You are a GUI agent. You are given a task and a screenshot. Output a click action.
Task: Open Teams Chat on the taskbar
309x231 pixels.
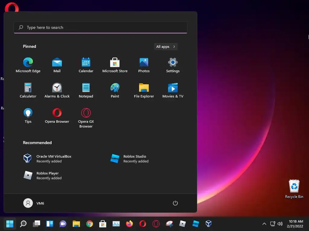(63, 223)
